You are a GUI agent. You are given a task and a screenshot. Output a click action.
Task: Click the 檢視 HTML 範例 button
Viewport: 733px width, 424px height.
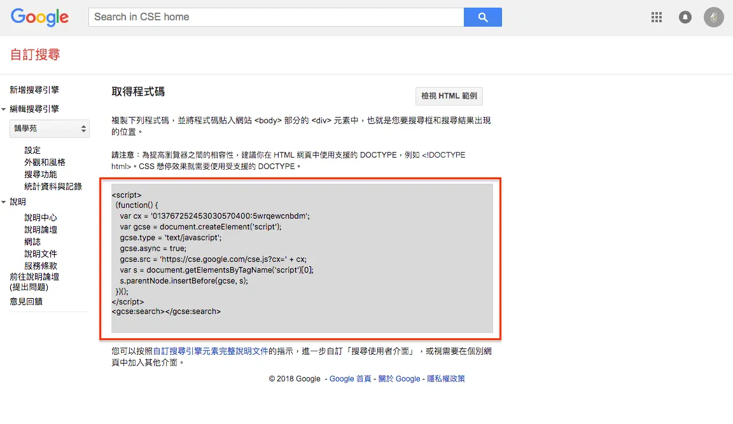click(x=449, y=96)
